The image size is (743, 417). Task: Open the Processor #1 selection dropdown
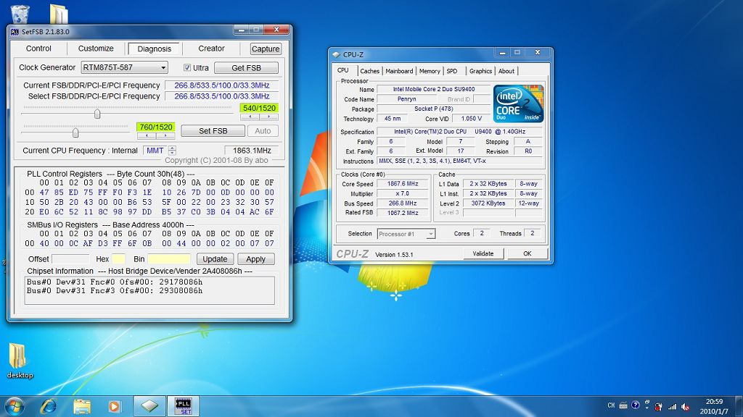click(x=406, y=234)
